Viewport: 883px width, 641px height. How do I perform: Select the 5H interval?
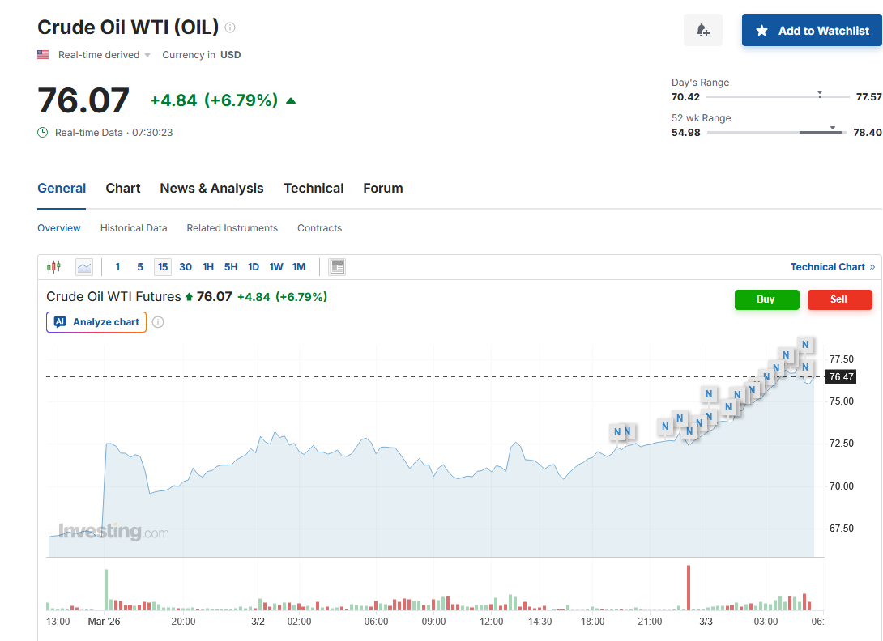(231, 267)
